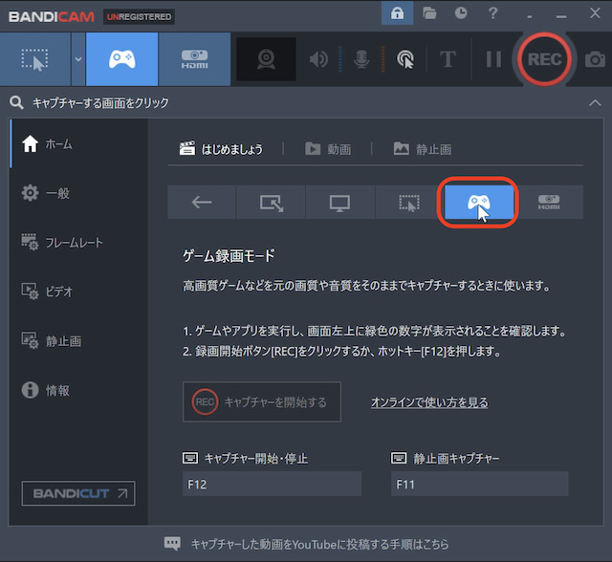Click the lock icon in title bar
The width and height of the screenshot is (612, 562).
[x=398, y=13]
